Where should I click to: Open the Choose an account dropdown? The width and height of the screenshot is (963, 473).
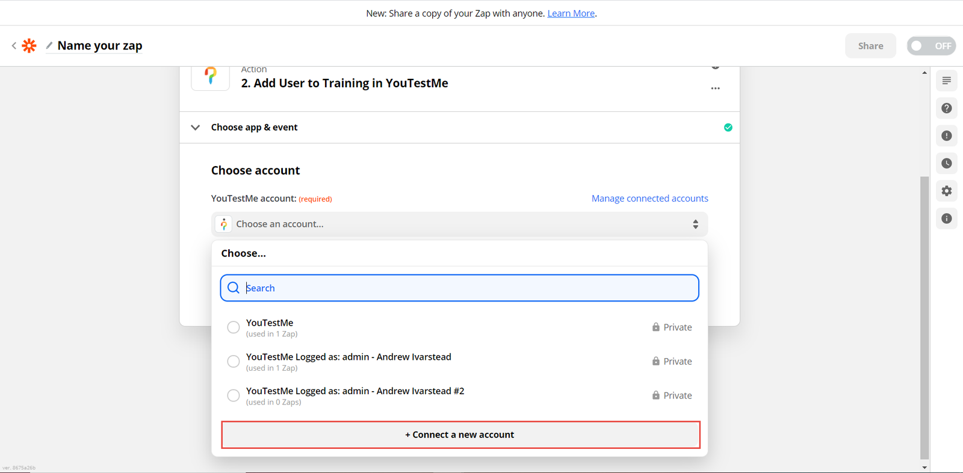pyautogui.click(x=459, y=224)
